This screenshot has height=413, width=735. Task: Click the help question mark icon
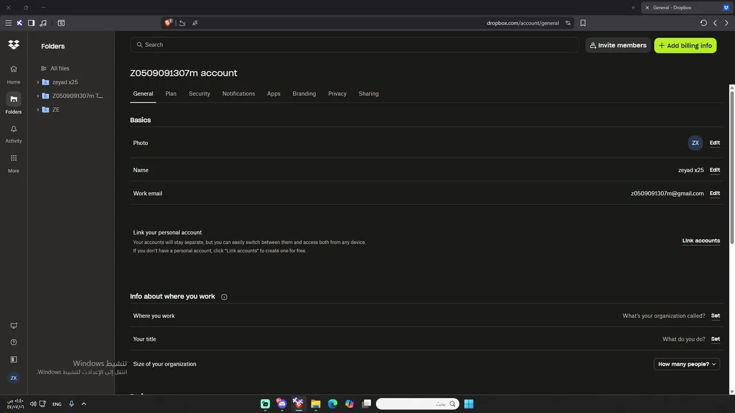pos(14,342)
